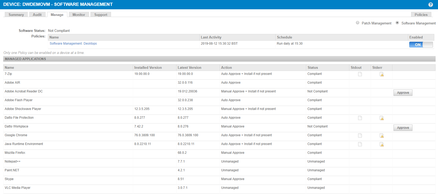Image resolution: width=438 pixels, height=196 pixels.
Task: Open the Policies tab
Action: point(421,15)
